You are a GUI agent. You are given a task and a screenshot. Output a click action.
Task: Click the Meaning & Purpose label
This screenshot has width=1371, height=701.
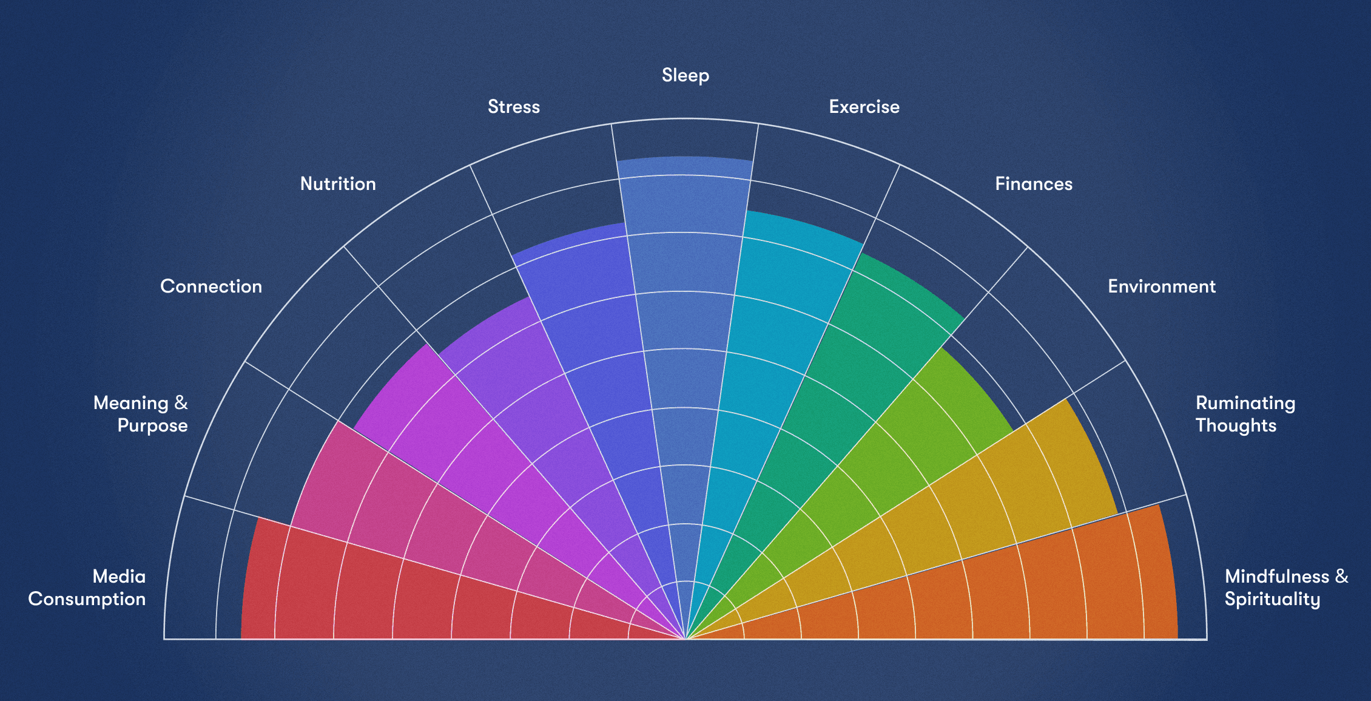[x=141, y=414]
